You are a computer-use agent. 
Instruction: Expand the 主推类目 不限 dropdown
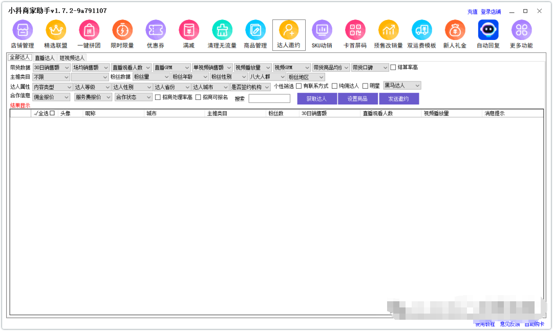51,77
